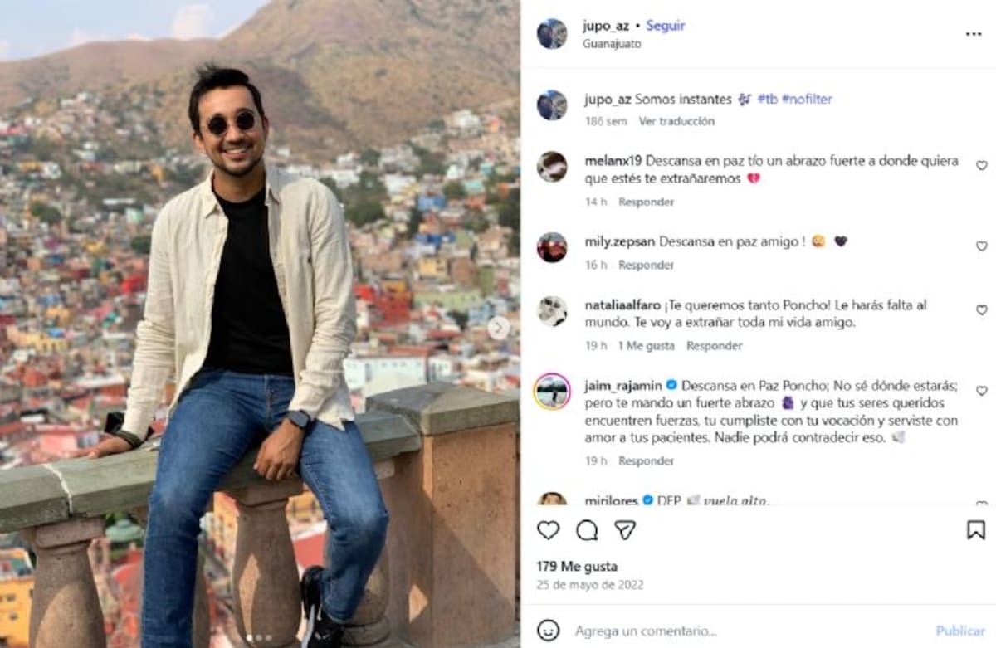996x648 pixels.
Task: Click the #nofilter hashtag
Action: click(807, 99)
